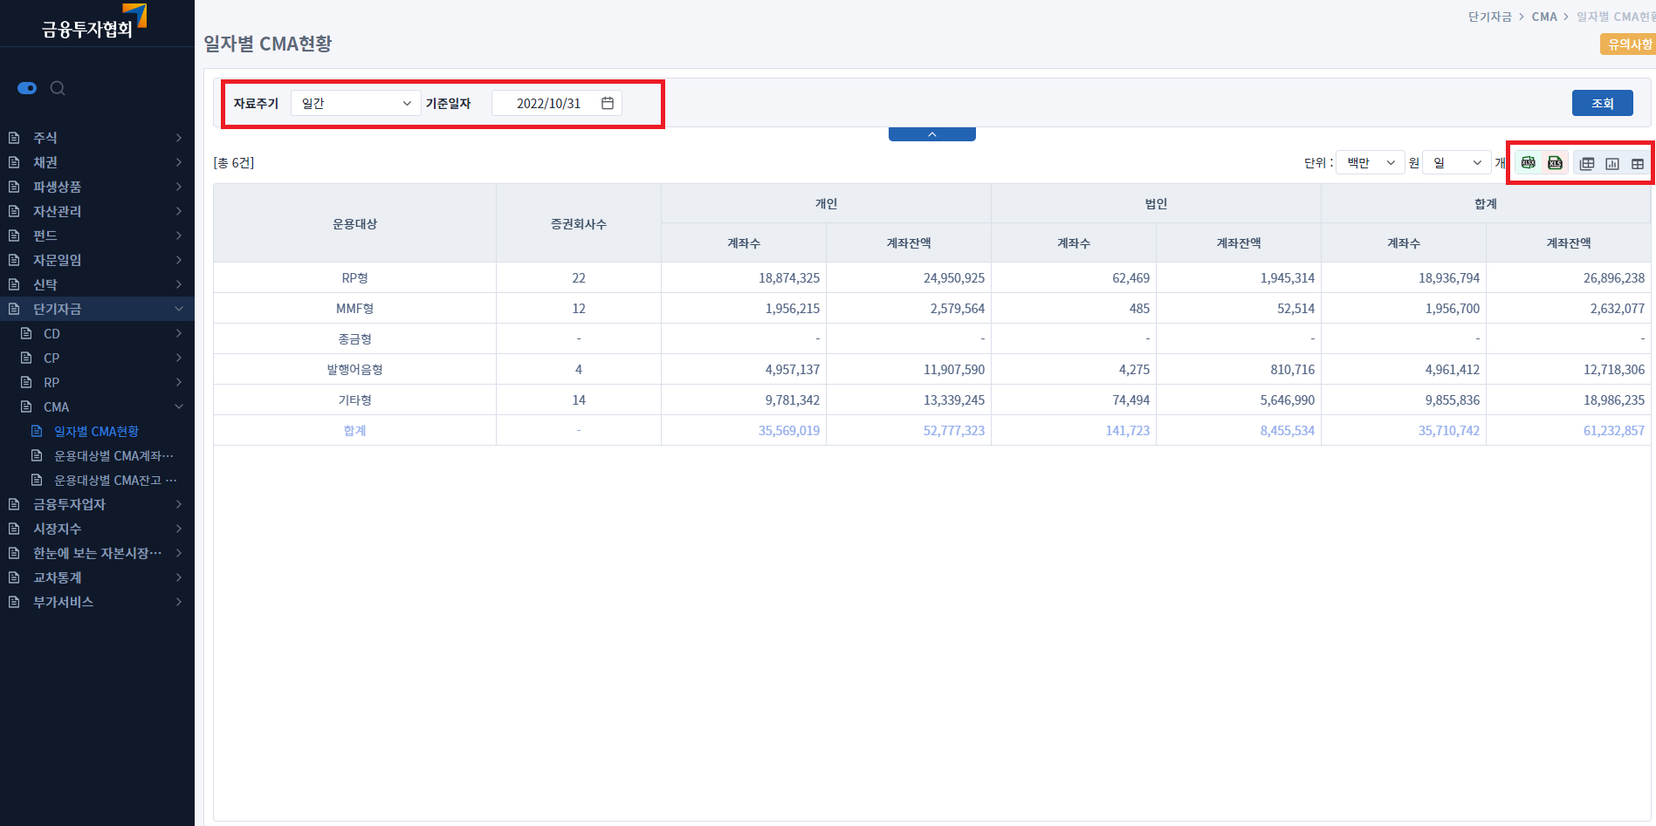This screenshot has height=826, width=1656.
Task: Click the 조회 search button
Action: click(x=1602, y=103)
